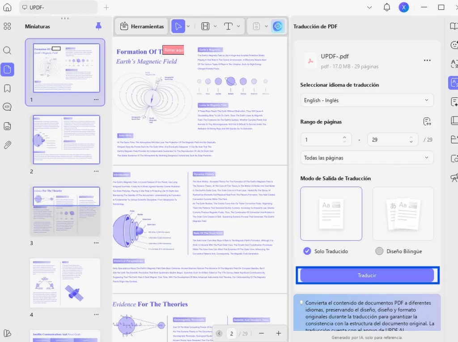Zoom out with the minus button

(261, 333)
